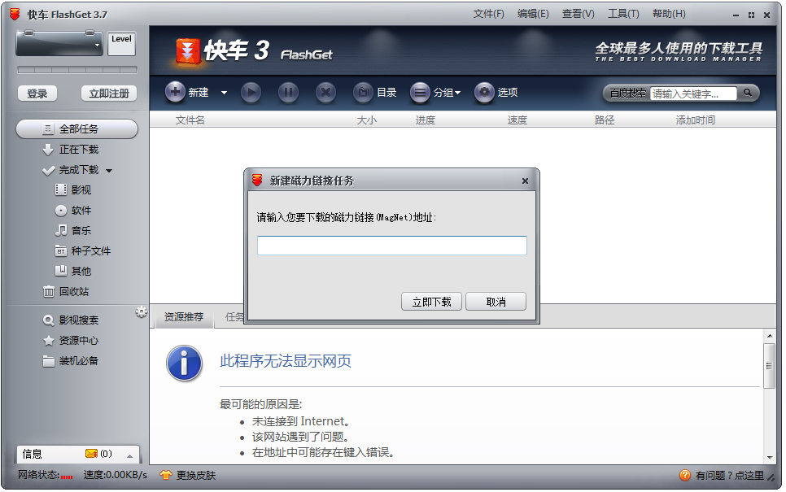Viewport: 786px width, 492px height.
Task: Run Baidu search with the magnifier icon
Action: coord(748,94)
